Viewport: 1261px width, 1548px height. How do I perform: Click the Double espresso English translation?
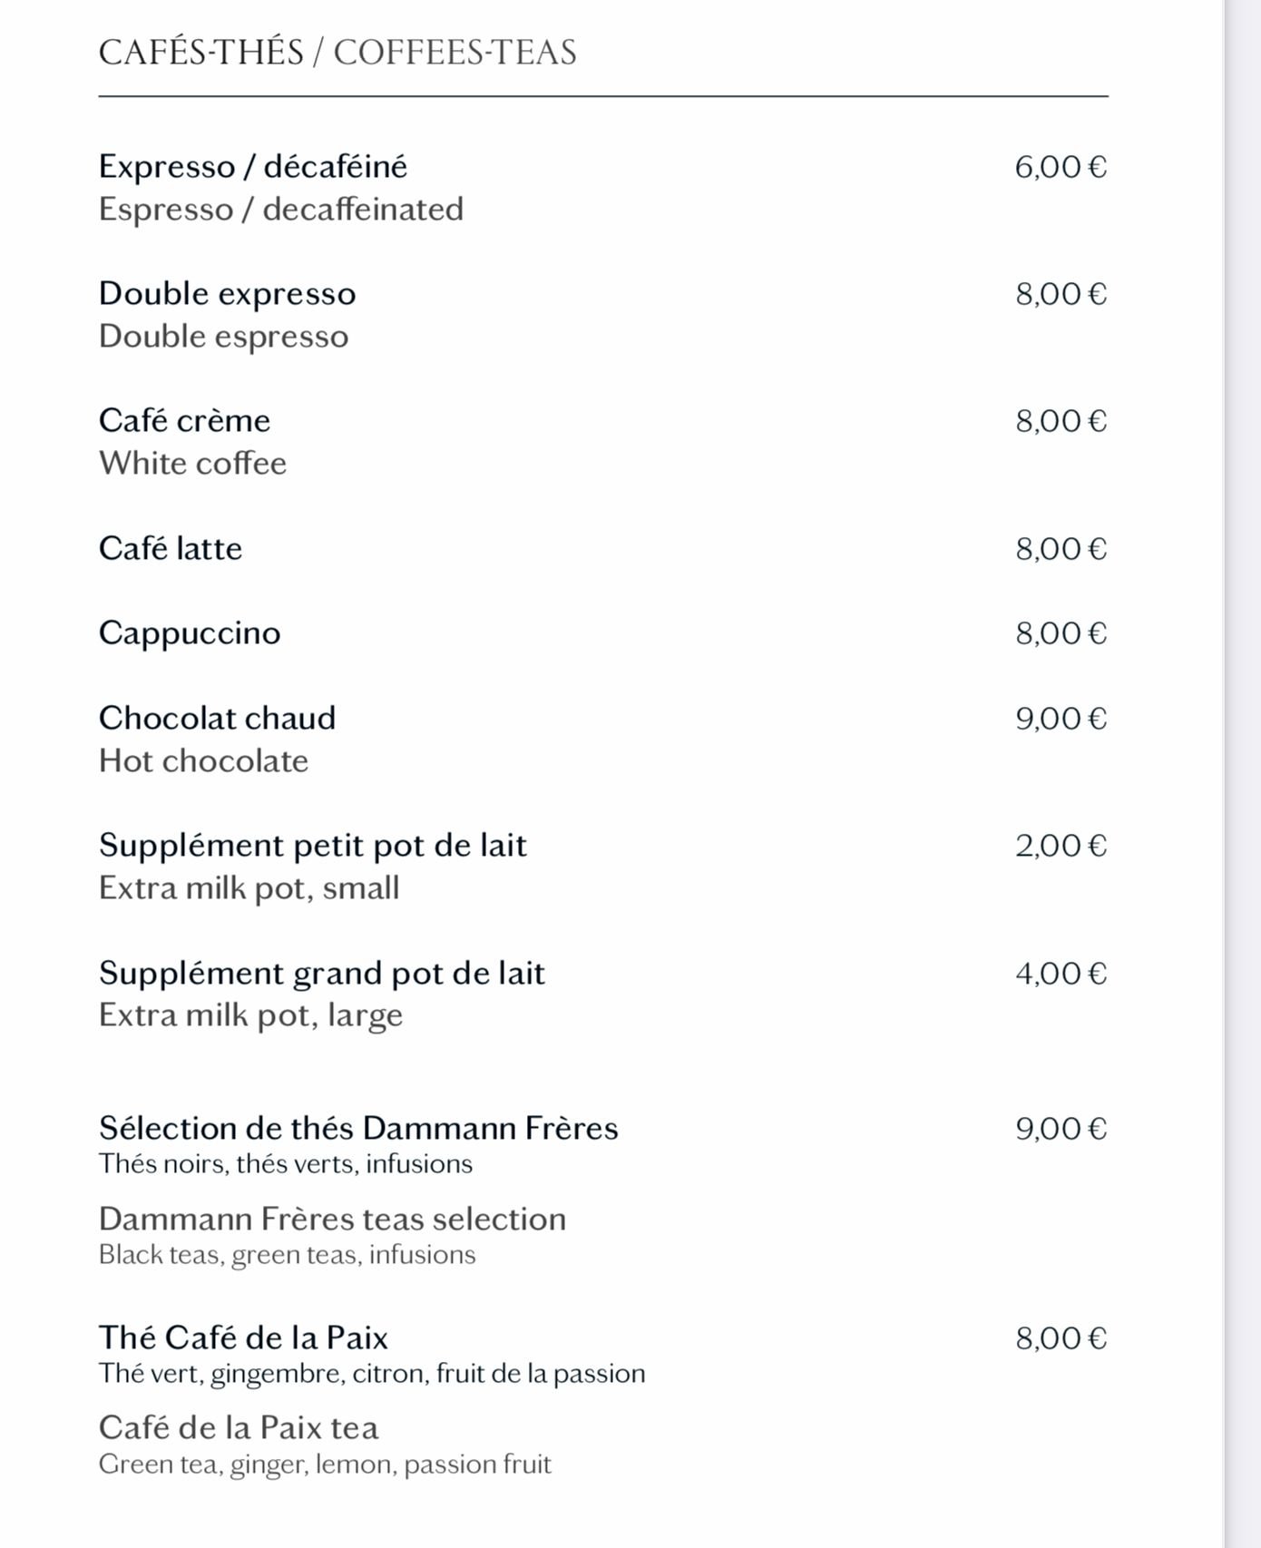224,337
